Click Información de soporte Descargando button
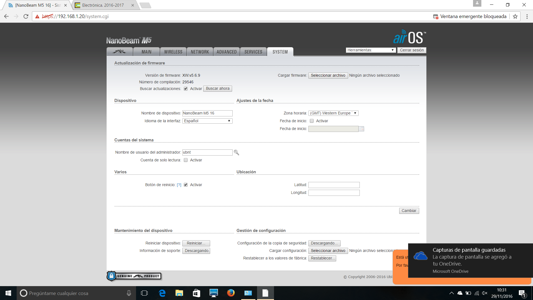 196,251
